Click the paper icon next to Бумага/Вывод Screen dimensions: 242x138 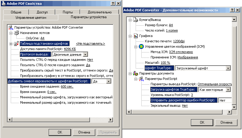tap(136, 20)
